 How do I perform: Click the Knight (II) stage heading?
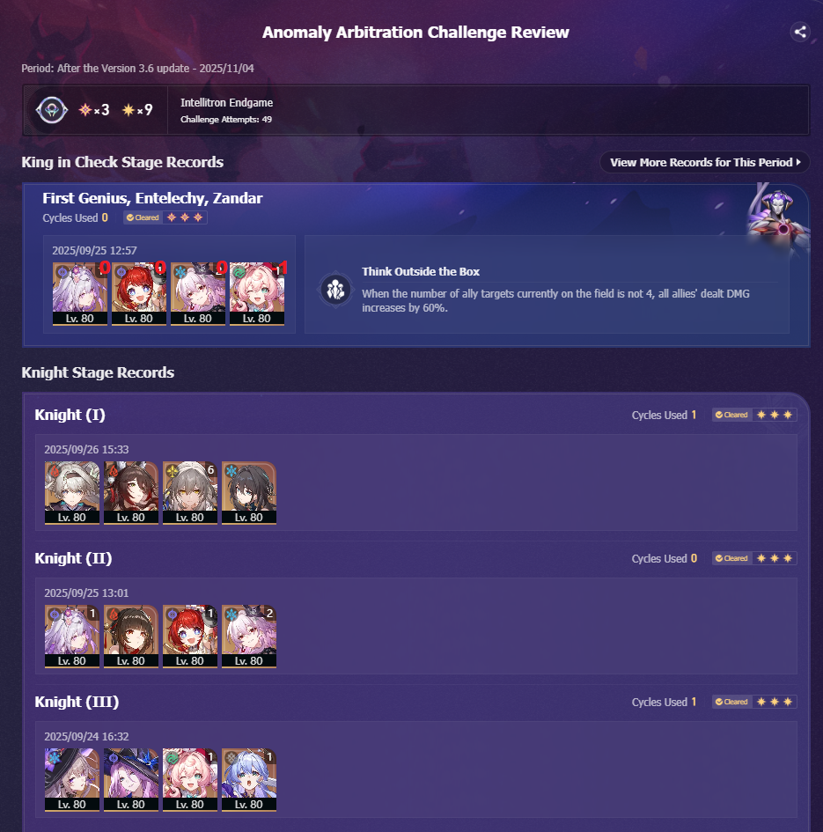(73, 558)
